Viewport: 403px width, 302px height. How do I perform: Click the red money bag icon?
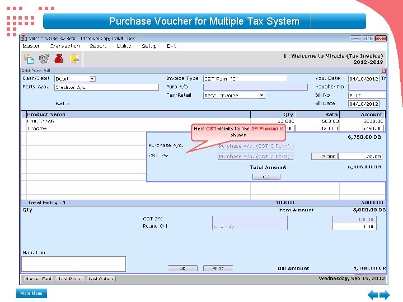pyautogui.click(x=59, y=59)
